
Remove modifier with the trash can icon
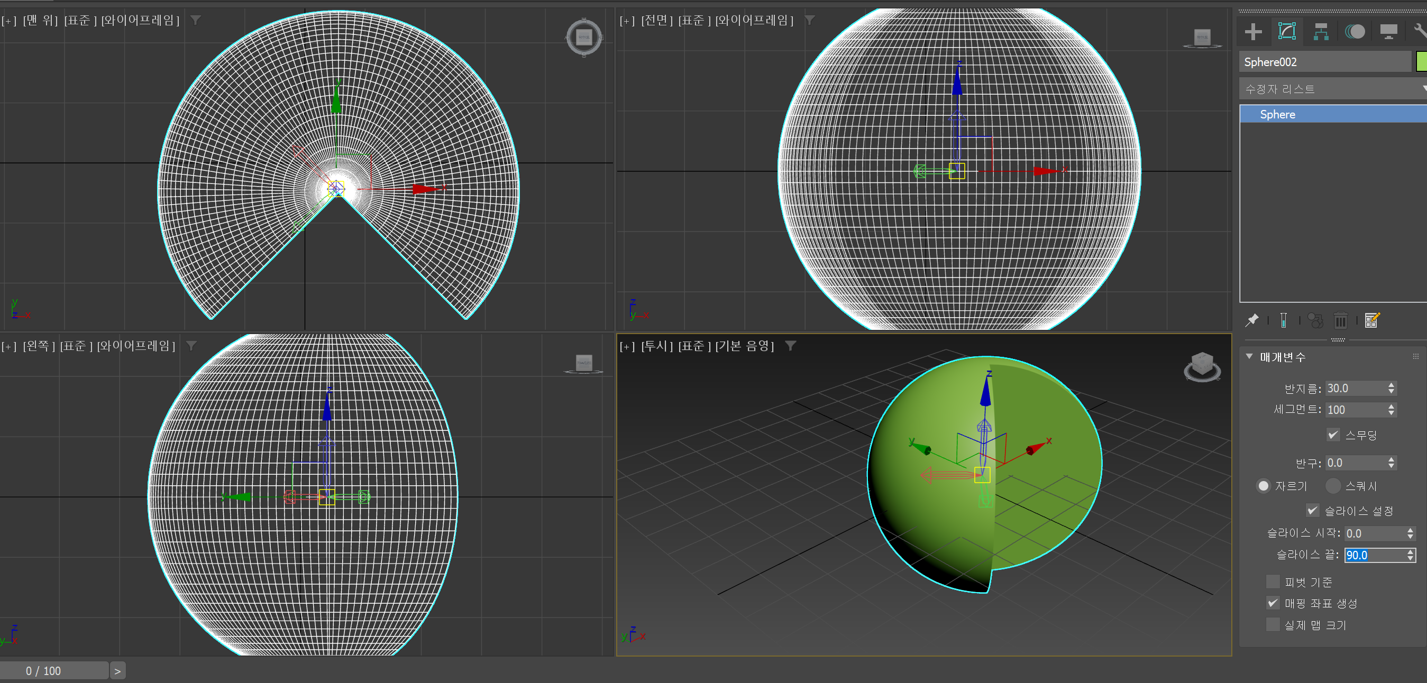pyautogui.click(x=1341, y=320)
